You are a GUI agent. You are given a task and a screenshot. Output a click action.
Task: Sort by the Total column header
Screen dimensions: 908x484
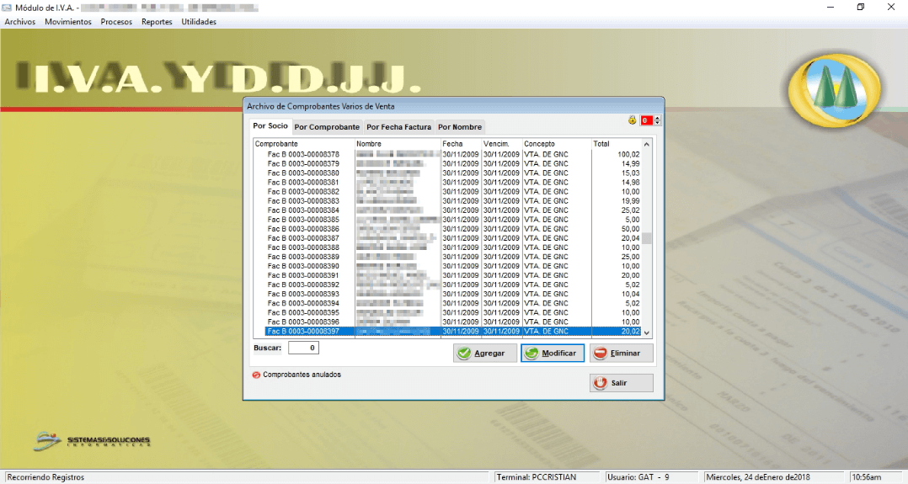[x=617, y=144]
